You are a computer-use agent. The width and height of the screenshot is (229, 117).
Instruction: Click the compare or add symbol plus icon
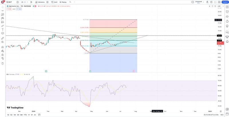[x=18, y=2]
